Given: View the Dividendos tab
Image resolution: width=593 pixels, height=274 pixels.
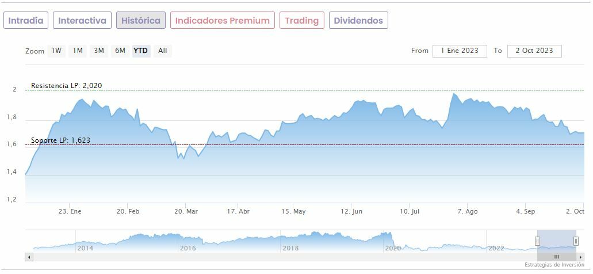Looking at the screenshot, I should (x=358, y=21).
